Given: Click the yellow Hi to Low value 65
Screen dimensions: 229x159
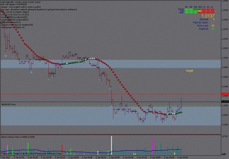Looking at the screenshot, I should (213, 26).
